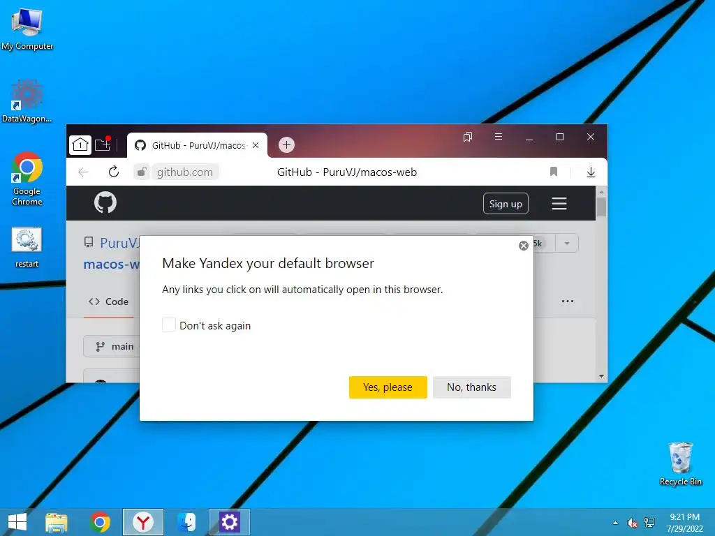Screen dimensions: 715x536
Task: Open the Finder-face app in the taskbar
Action: pos(186,522)
